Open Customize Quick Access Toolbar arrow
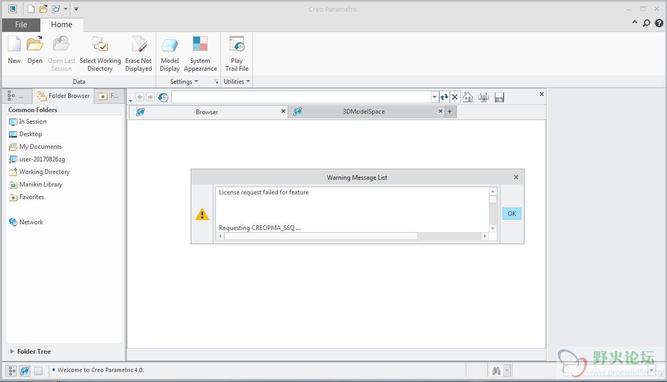The width and height of the screenshot is (667, 382). pos(76,9)
